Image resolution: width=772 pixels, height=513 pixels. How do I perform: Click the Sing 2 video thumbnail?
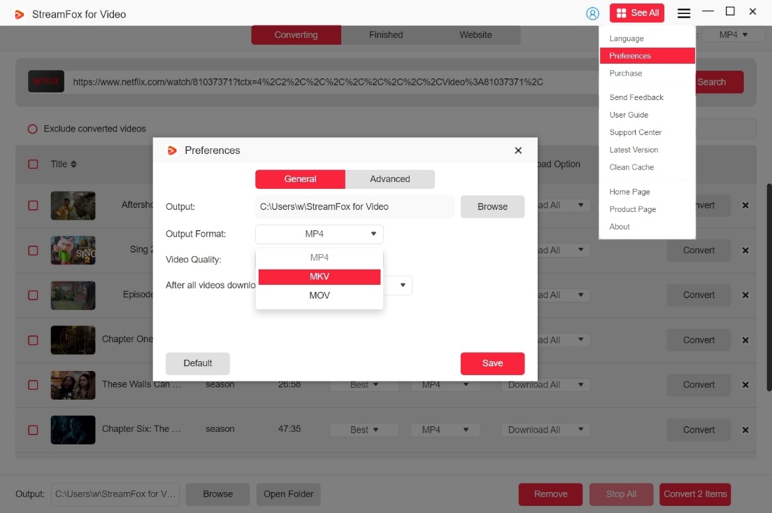[73, 251]
